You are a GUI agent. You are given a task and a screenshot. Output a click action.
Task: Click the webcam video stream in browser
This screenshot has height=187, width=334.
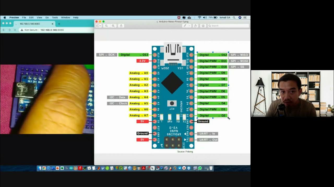tap(47, 99)
